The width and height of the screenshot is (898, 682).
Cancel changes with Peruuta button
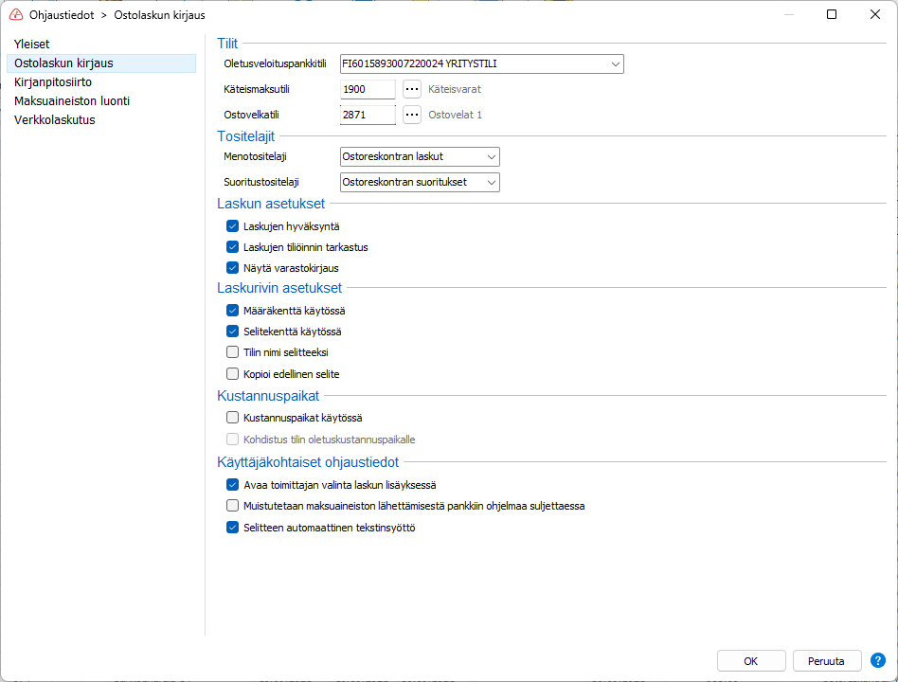(x=826, y=661)
